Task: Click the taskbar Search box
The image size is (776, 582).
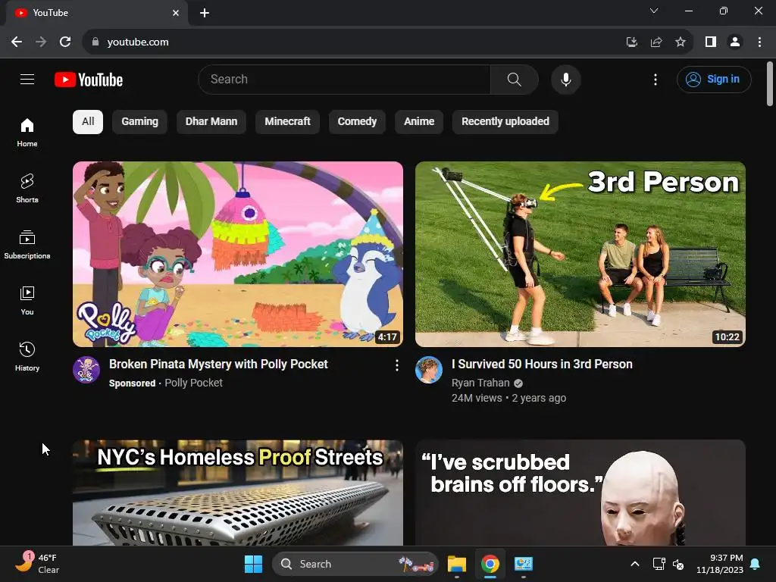Action: [x=355, y=564]
